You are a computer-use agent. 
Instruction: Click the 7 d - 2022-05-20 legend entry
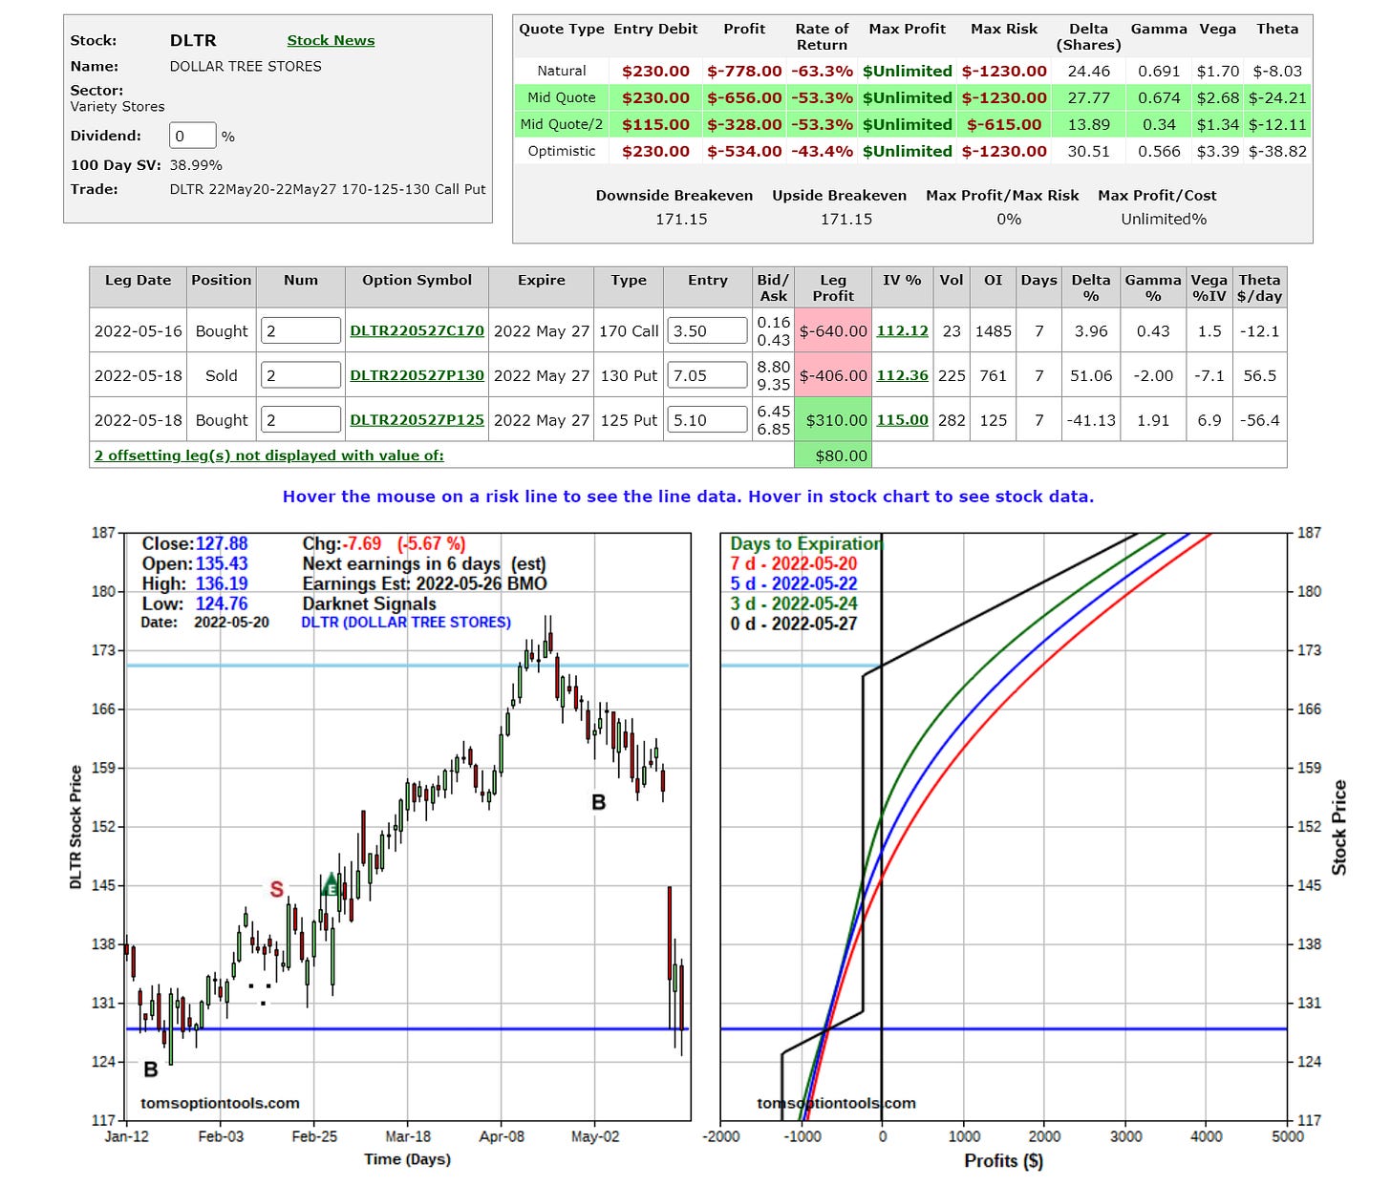[793, 563]
